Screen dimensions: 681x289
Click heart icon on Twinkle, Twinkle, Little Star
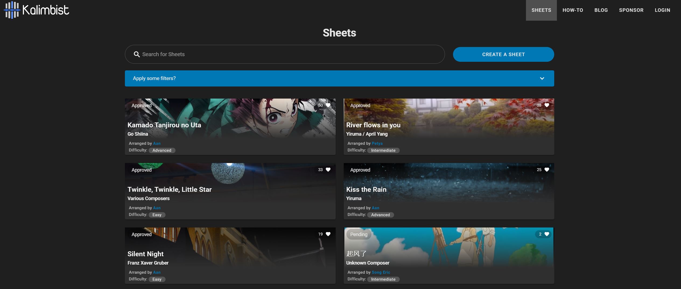tap(328, 170)
